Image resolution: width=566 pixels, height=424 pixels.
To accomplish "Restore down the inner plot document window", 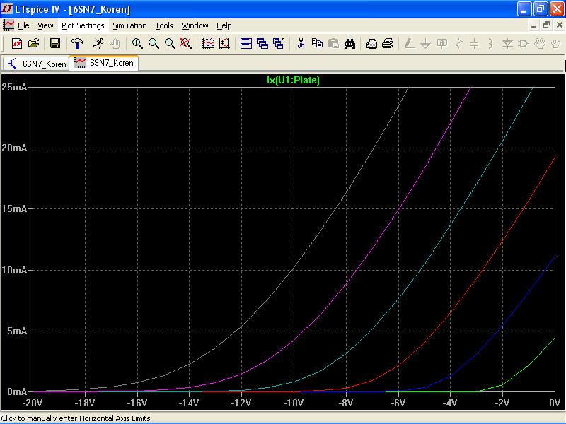I will tap(546, 25).
